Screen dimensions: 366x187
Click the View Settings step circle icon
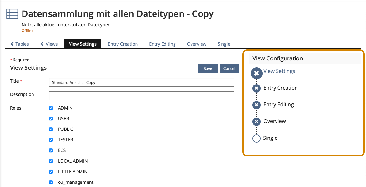pyautogui.click(x=257, y=74)
